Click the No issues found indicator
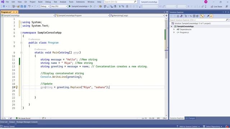Image resolution: width=230 pixels, height=129 pixels. [23, 118]
